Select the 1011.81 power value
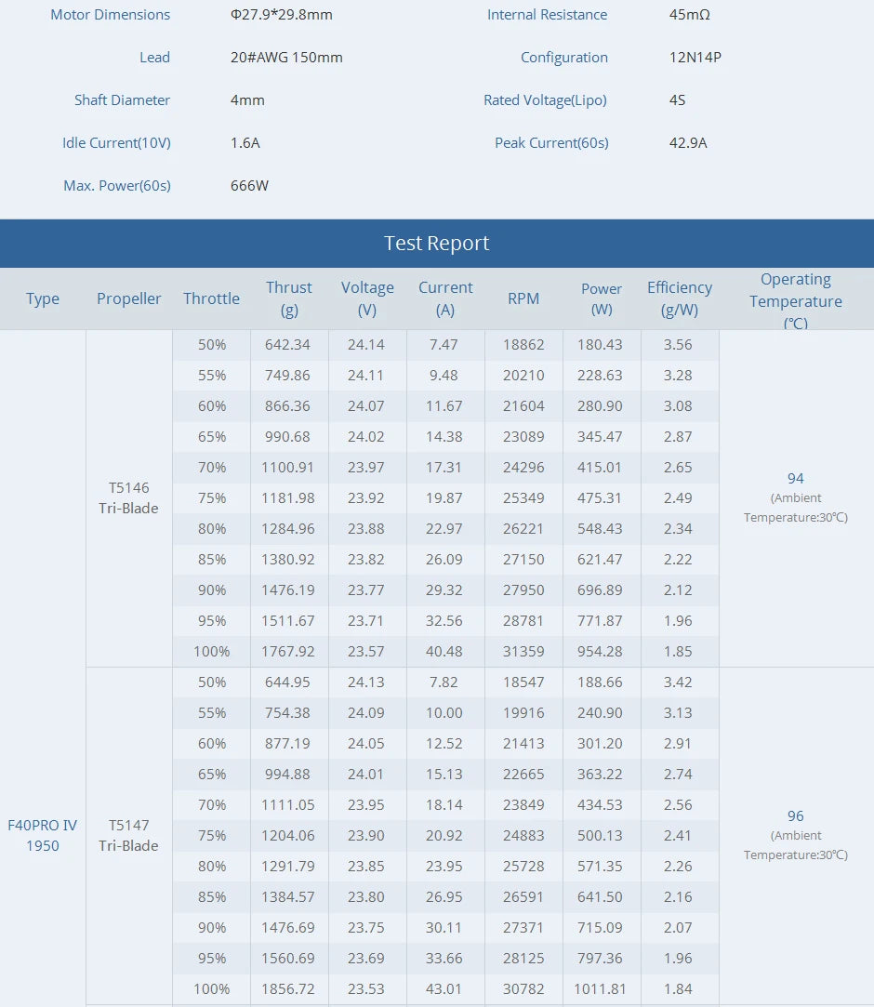This screenshot has width=874, height=1007. pyautogui.click(x=601, y=988)
